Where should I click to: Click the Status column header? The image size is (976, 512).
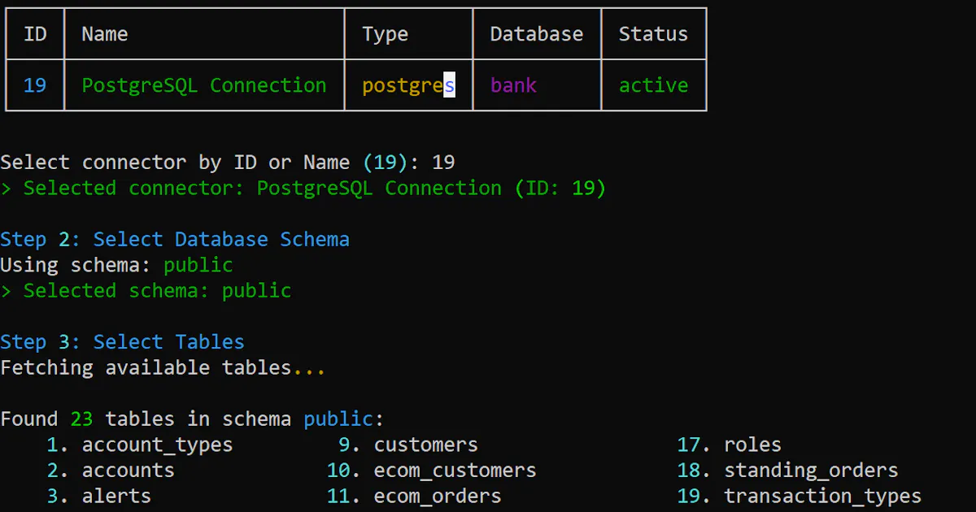[x=653, y=34]
